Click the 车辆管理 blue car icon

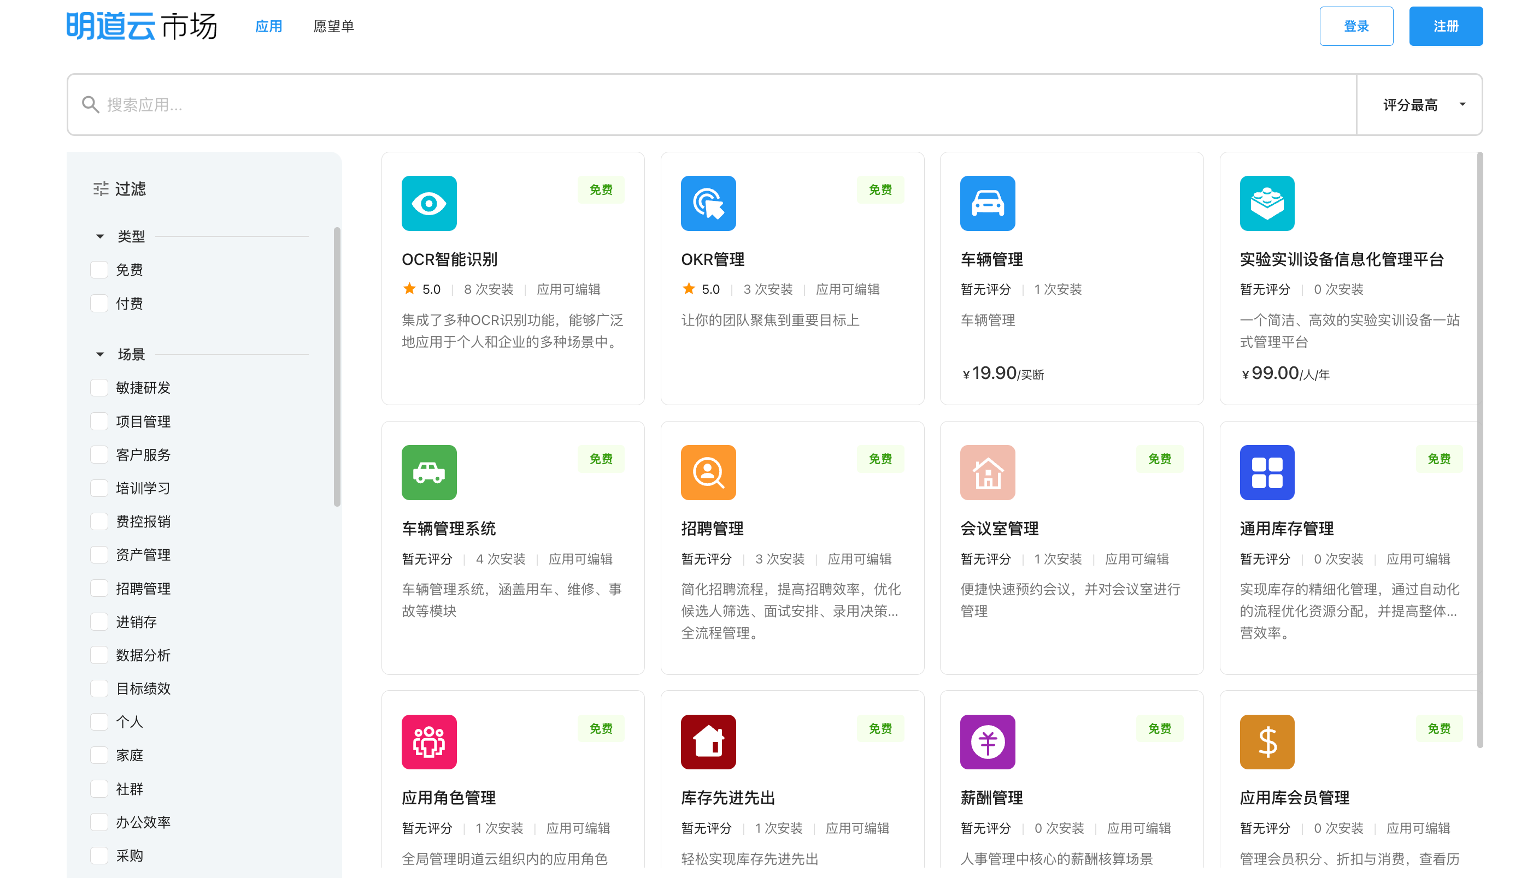[988, 203]
